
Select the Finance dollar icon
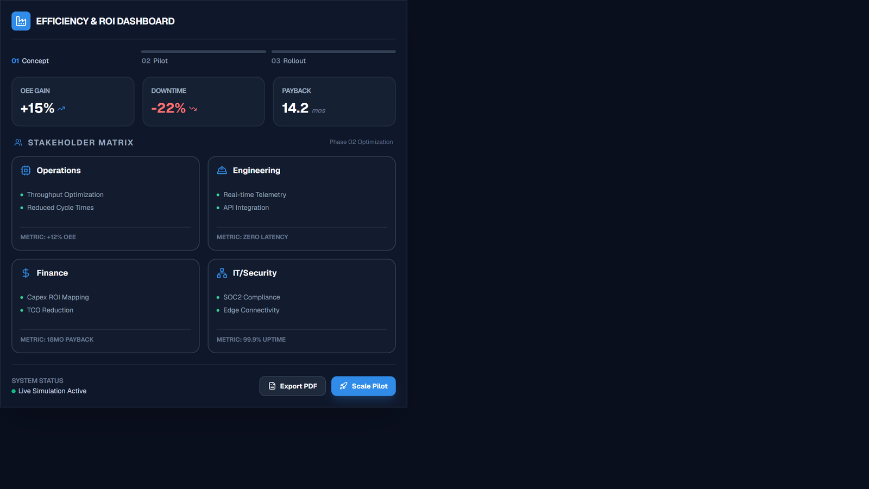25,273
